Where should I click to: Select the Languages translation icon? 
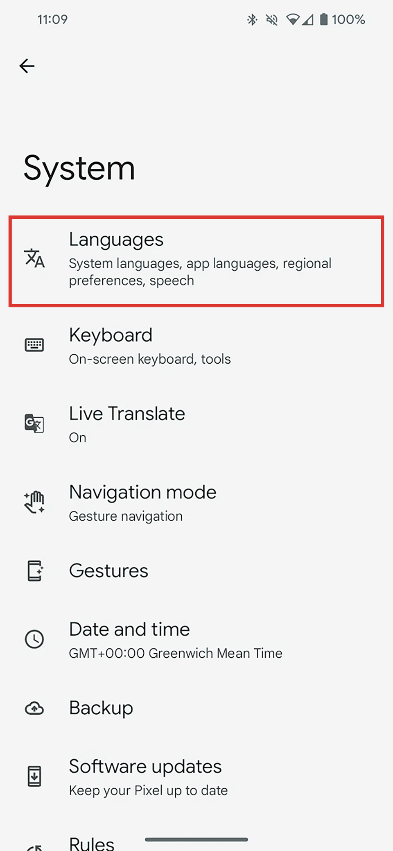pyautogui.click(x=34, y=259)
